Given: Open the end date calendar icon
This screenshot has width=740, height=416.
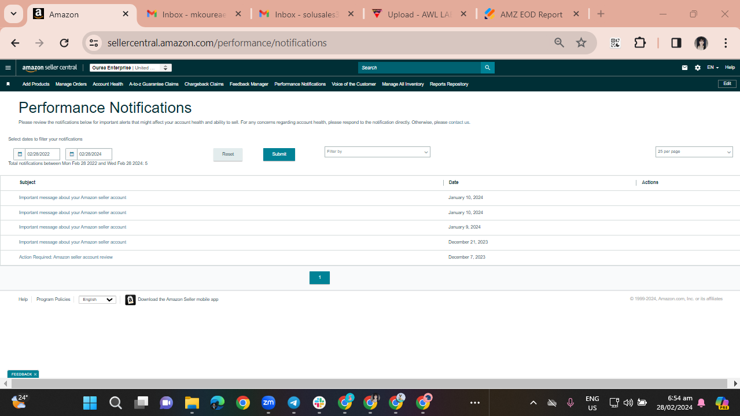Looking at the screenshot, I should pyautogui.click(x=72, y=154).
